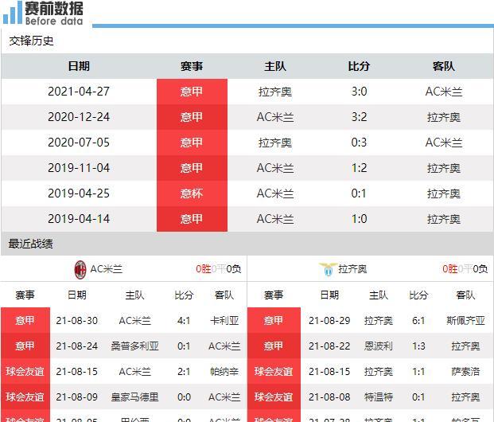Click the 21-08-09 date cell
Image resolution: width=494 pixels, height=422 pixels.
click(77, 397)
